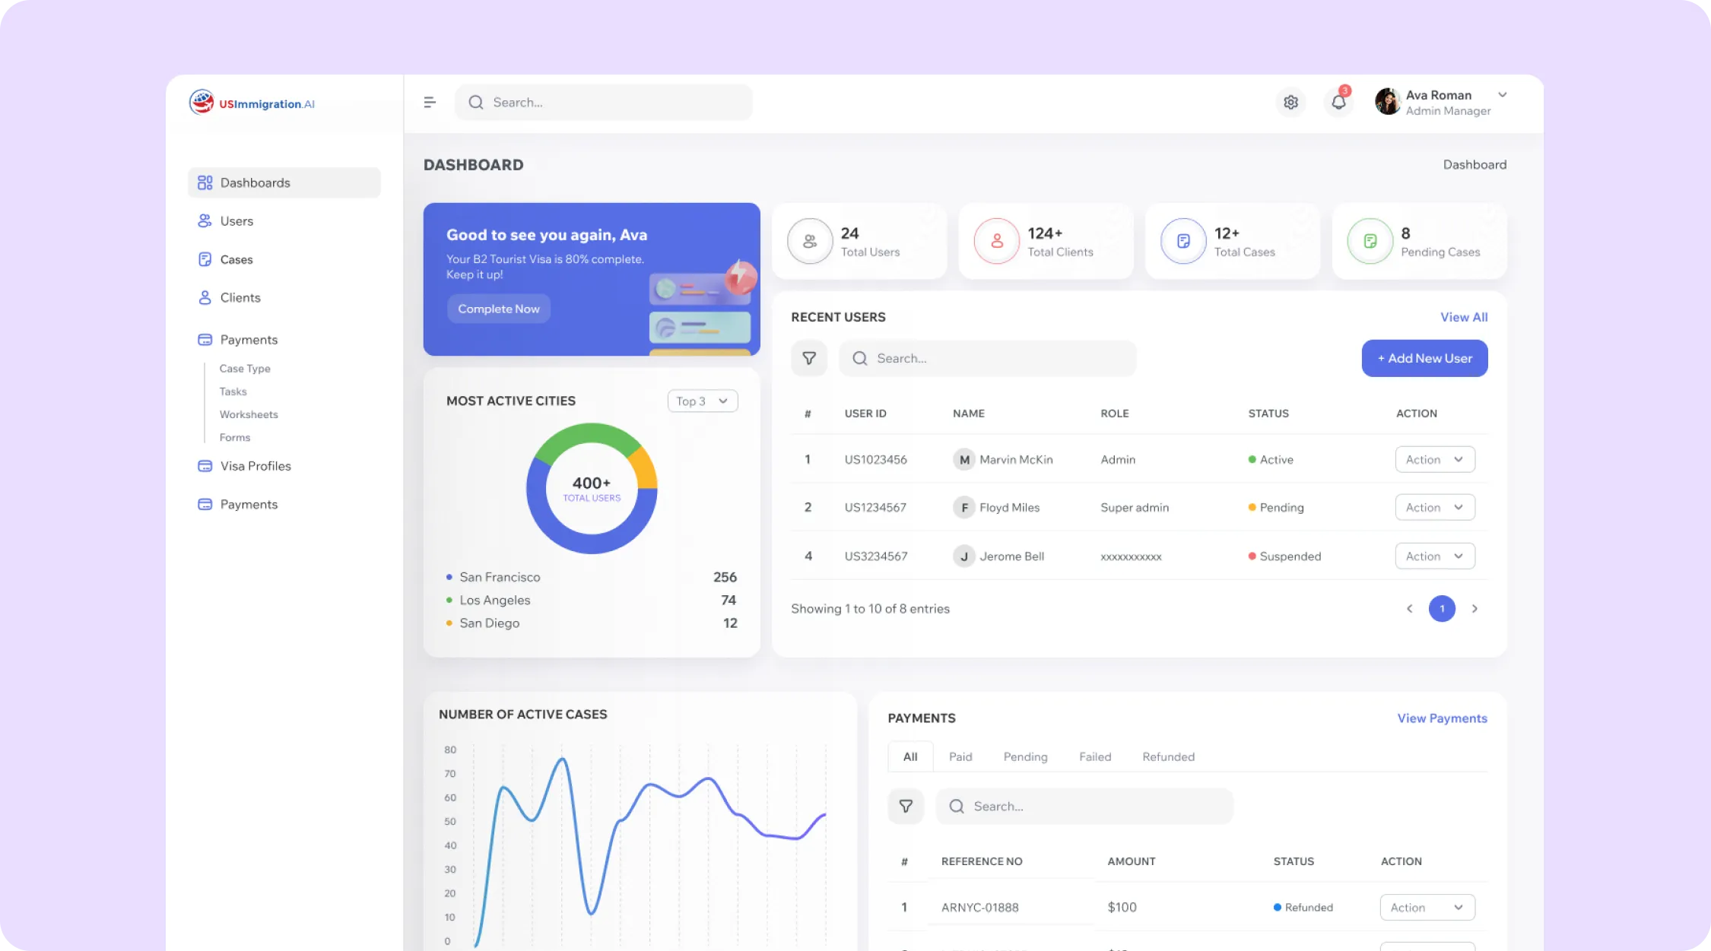Click the Total Users card icon
Viewport: 1711px width, 951px height.
[810, 241]
